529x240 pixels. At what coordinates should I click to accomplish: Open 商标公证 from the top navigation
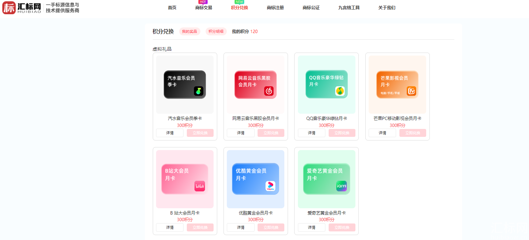(311, 8)
